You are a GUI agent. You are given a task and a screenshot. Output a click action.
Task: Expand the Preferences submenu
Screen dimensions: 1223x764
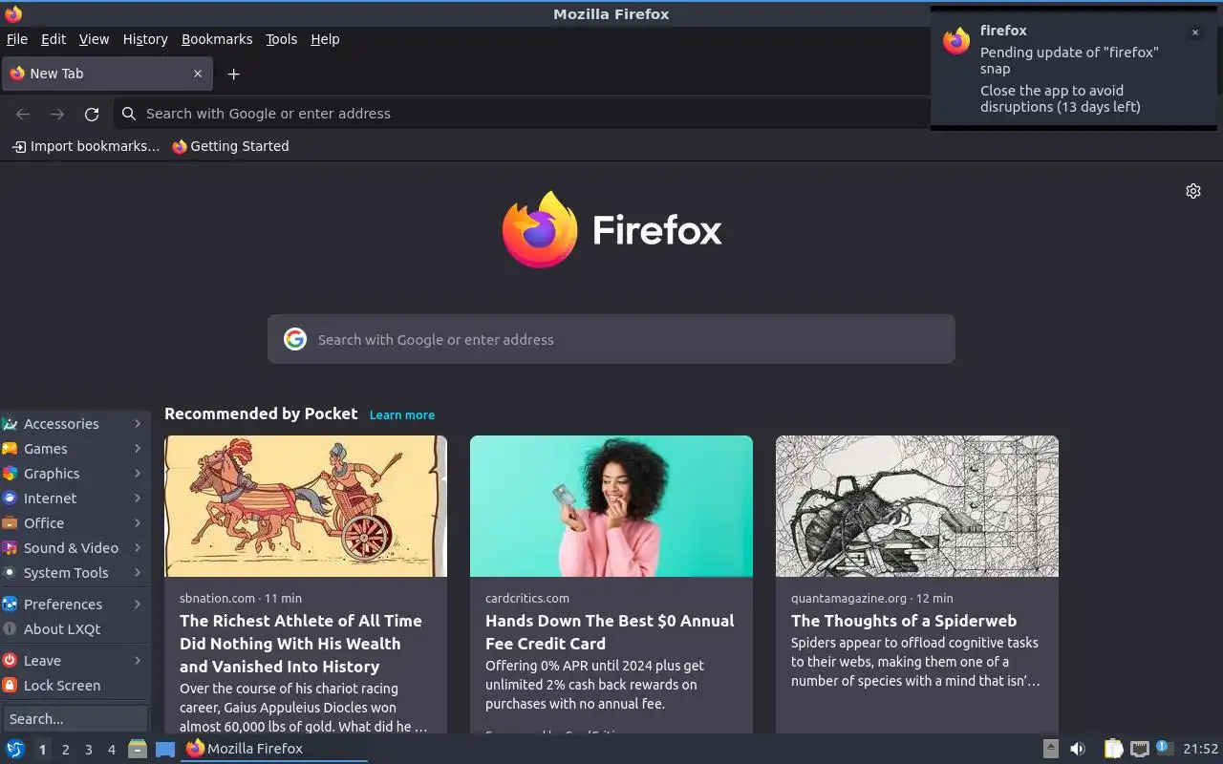point(75,605)
